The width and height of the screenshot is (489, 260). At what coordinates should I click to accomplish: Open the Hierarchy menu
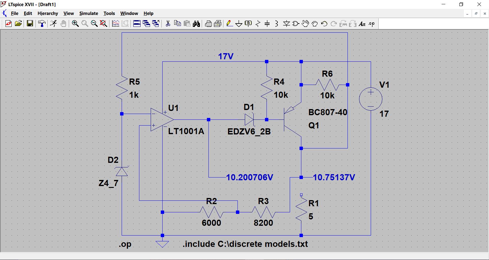tap(48, 13)
